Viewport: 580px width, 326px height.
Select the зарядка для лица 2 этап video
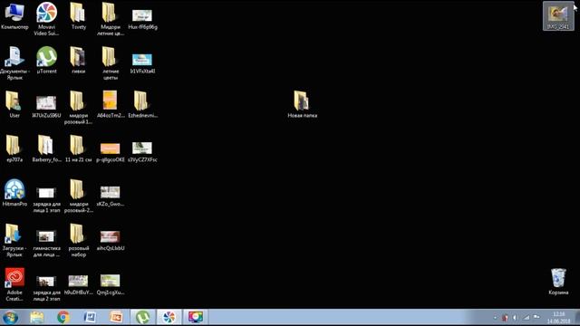coord(46,288)
